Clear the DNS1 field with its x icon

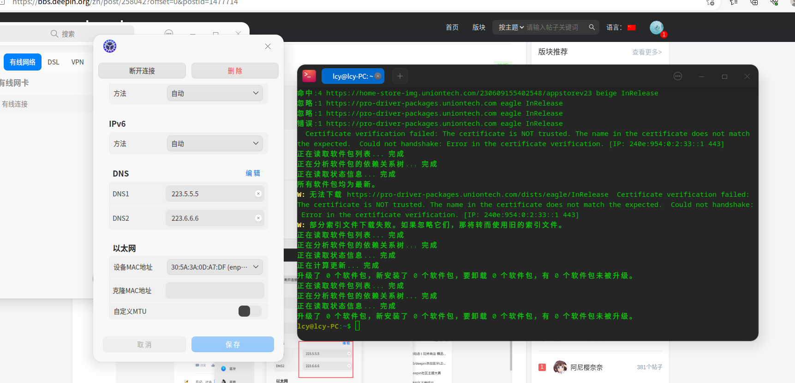point(258,194)
